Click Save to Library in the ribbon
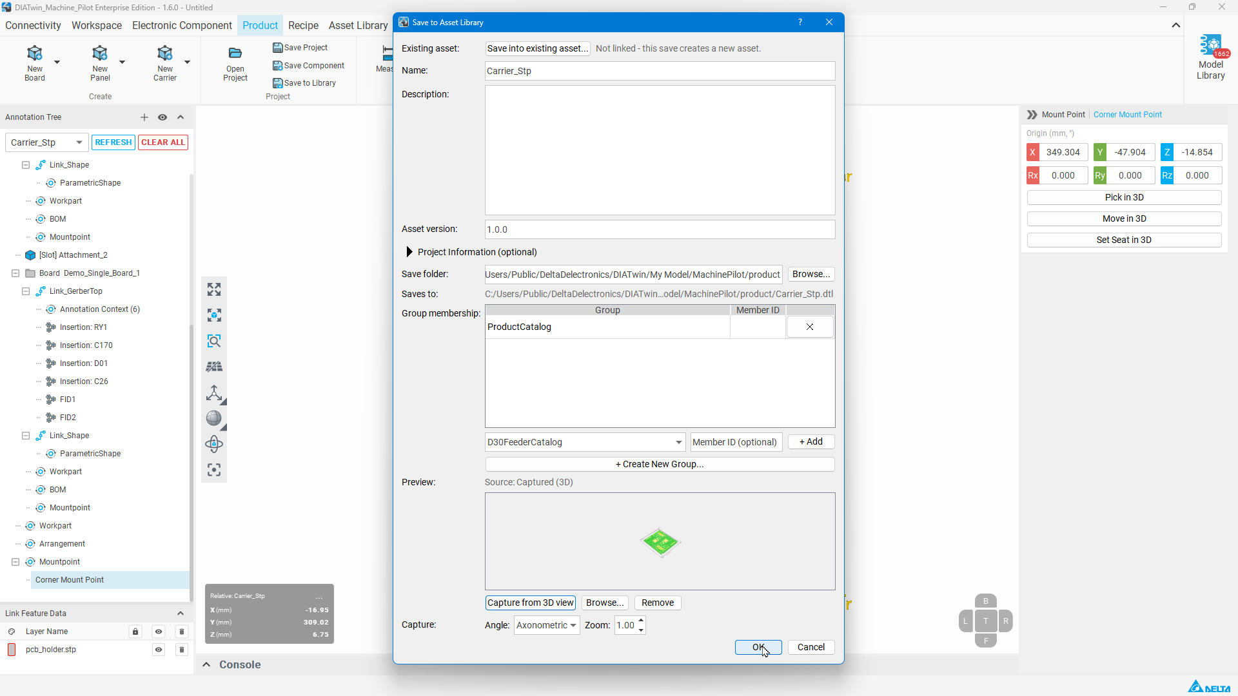This screenshot has height=696, width=1238. click(x=304, y=83)
